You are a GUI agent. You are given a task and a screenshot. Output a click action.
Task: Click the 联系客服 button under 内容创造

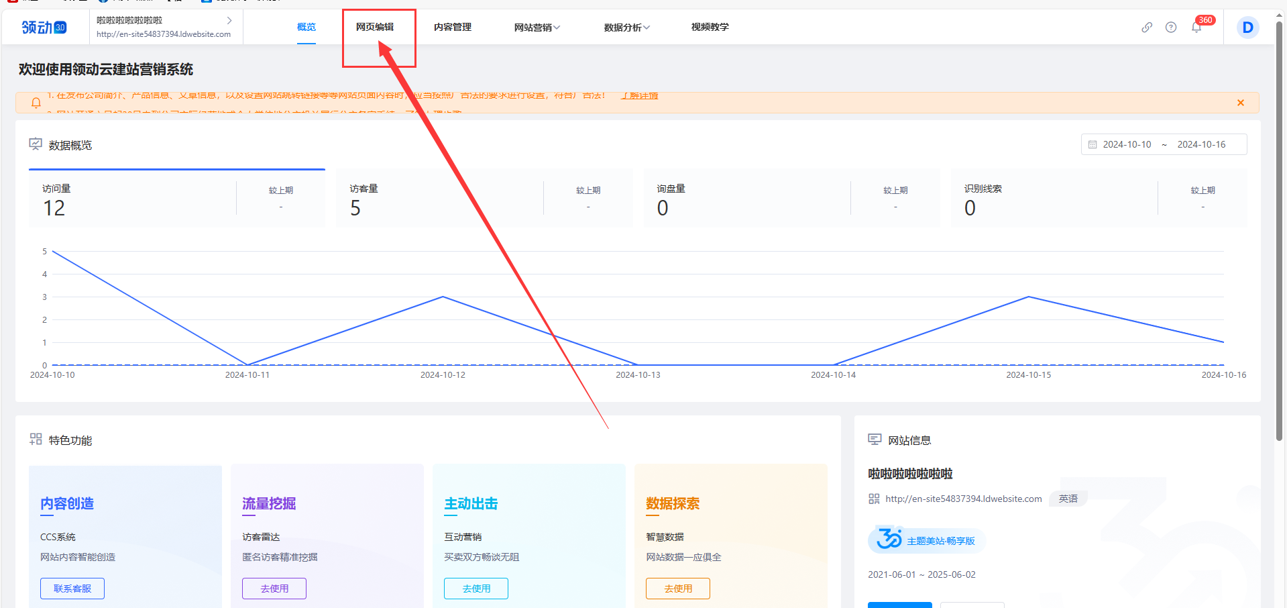(x=72, y=588)
